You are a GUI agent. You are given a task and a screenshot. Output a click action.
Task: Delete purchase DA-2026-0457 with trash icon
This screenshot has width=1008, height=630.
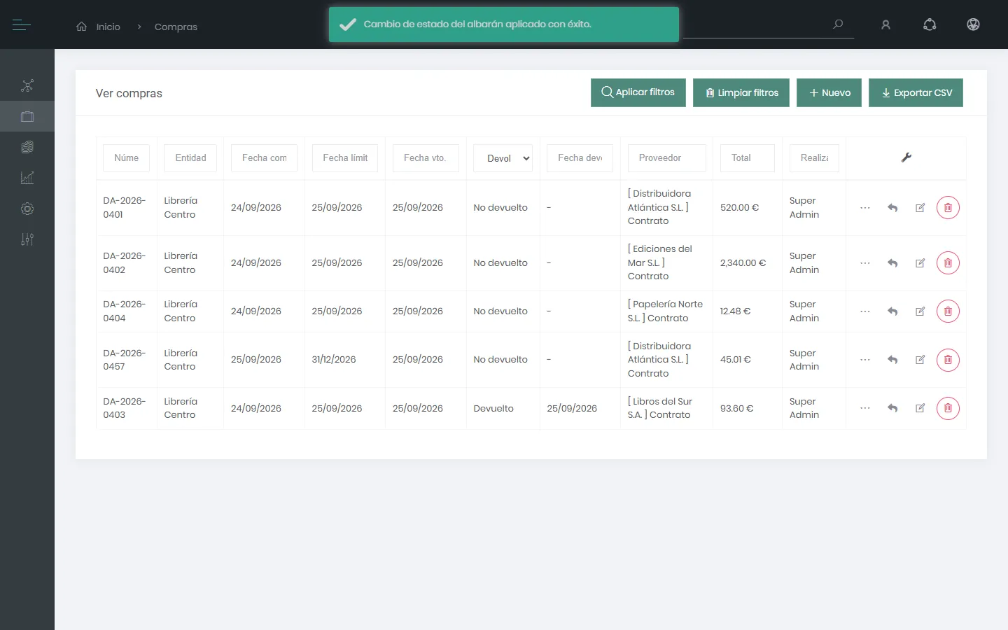pos(948,360)
